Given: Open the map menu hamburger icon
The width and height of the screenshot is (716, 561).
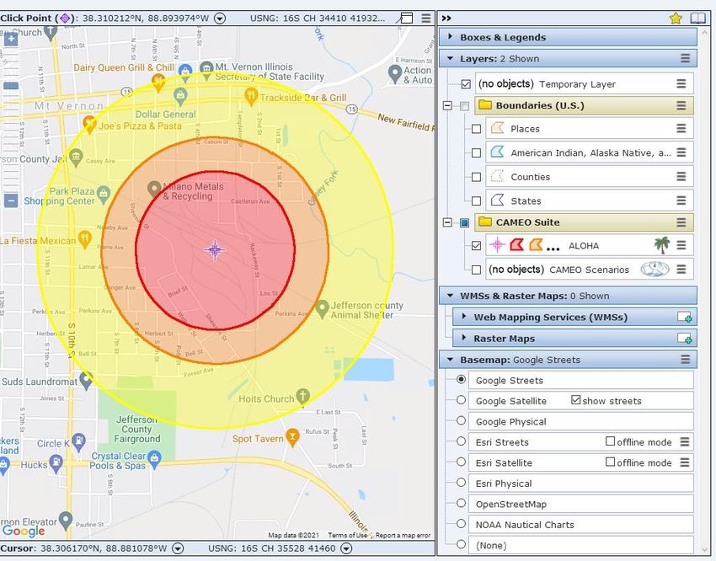Looking at the screenshot, I should click(426, 19).
